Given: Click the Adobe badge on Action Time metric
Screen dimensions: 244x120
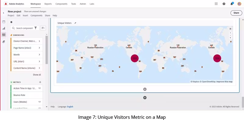Looking at the screenshot, I should coord(40,88).
